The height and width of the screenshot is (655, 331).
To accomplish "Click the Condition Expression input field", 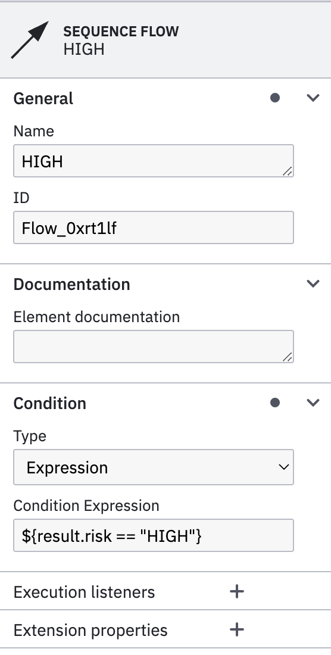I will (x=154, y=535).
